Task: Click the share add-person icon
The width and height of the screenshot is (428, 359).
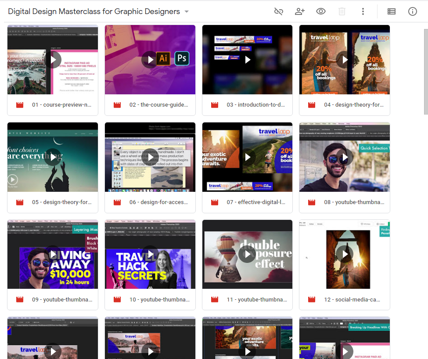Action: point(300,11)
